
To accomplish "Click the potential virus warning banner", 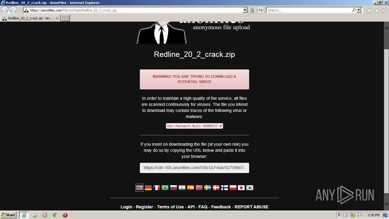I will click(x=194, y=79).
